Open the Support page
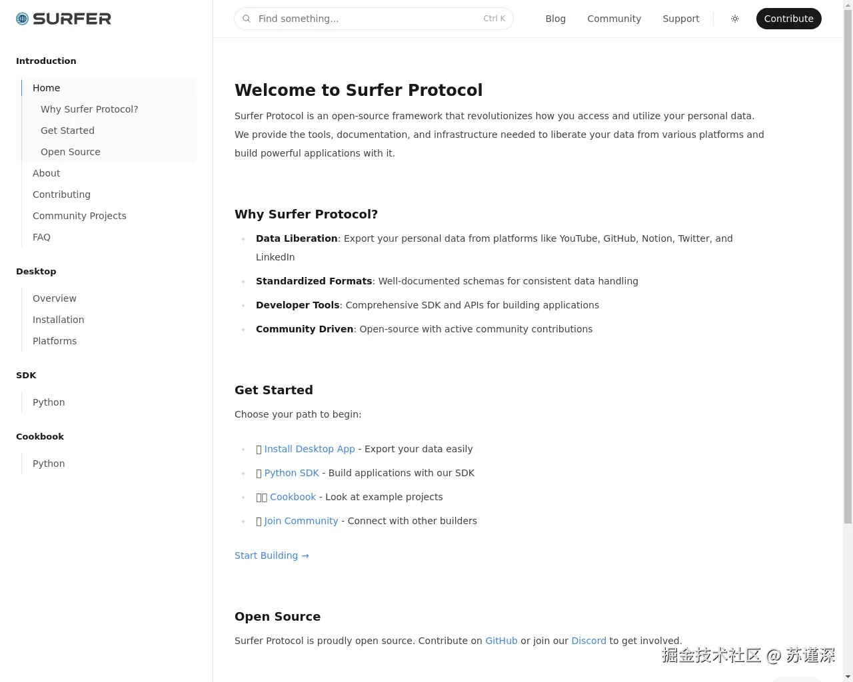Screen dimensions: 853x682 click(681, 19)
